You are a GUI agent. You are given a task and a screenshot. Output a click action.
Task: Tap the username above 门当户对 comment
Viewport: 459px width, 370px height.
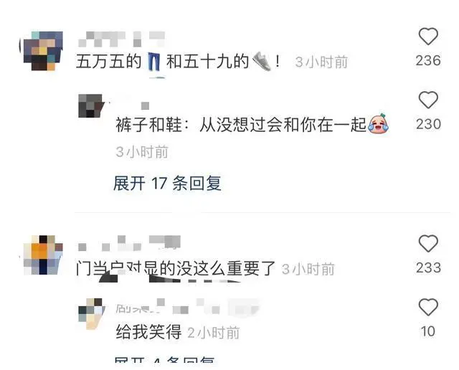[x=129, y=243]
